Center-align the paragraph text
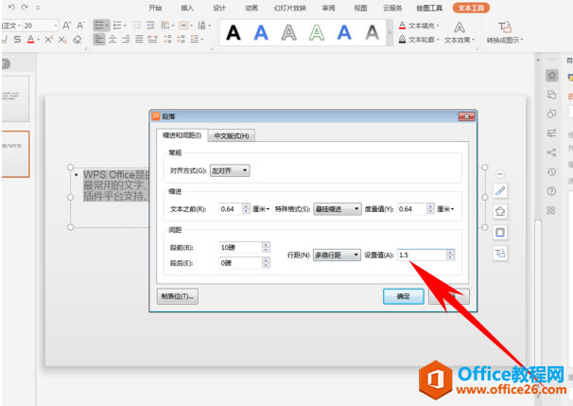This screenshot has height=406, width=573. (113, 39)
